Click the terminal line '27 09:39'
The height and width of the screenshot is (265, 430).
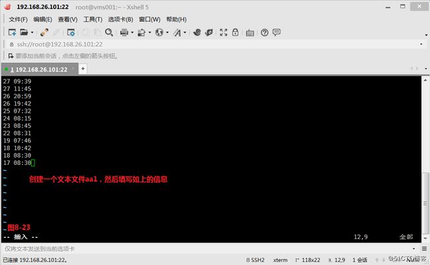17,81
